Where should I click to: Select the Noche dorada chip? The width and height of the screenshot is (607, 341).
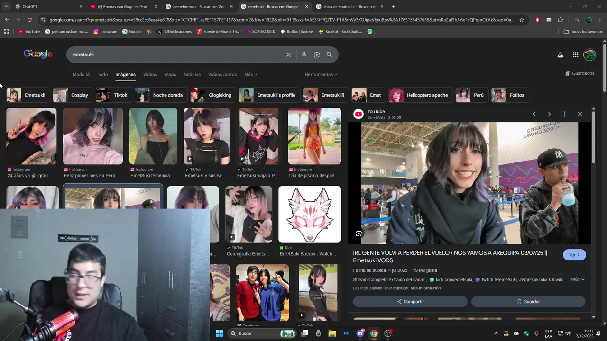click(x=161, y=95)
